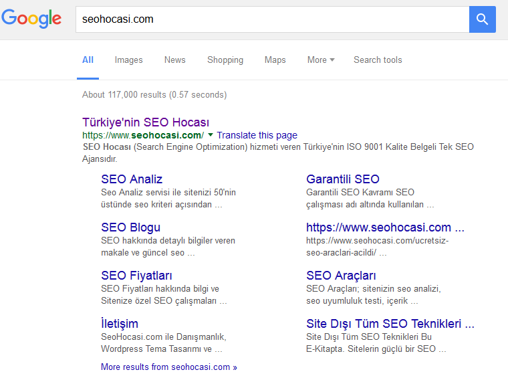Go to the SEO Araçları sitelink
Viewport: 508px width, 384px height.
click(341, 276)
